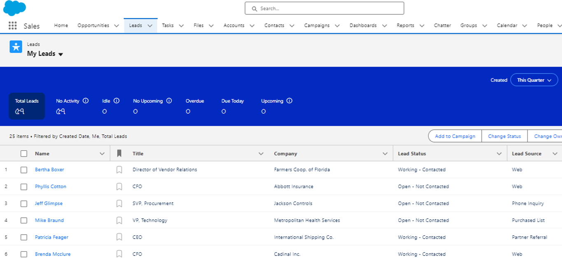The image size is (562, 258).
Task: Tick the checkbox for Phyllis Cotton
Action: tap(24, 187)
